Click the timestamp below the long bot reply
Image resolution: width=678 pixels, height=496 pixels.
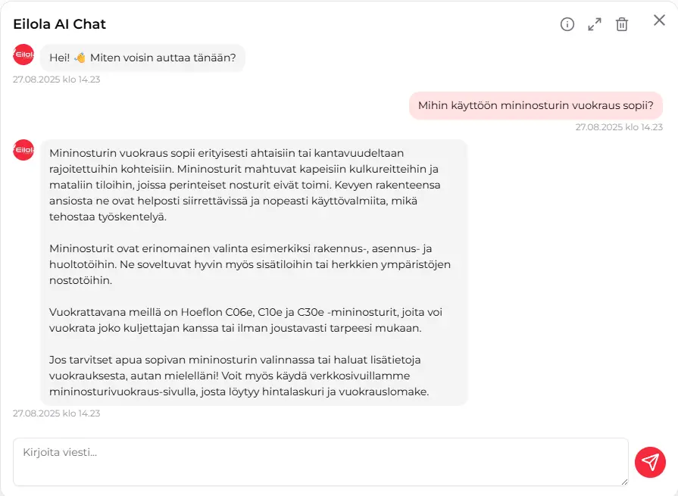point(57,413)
